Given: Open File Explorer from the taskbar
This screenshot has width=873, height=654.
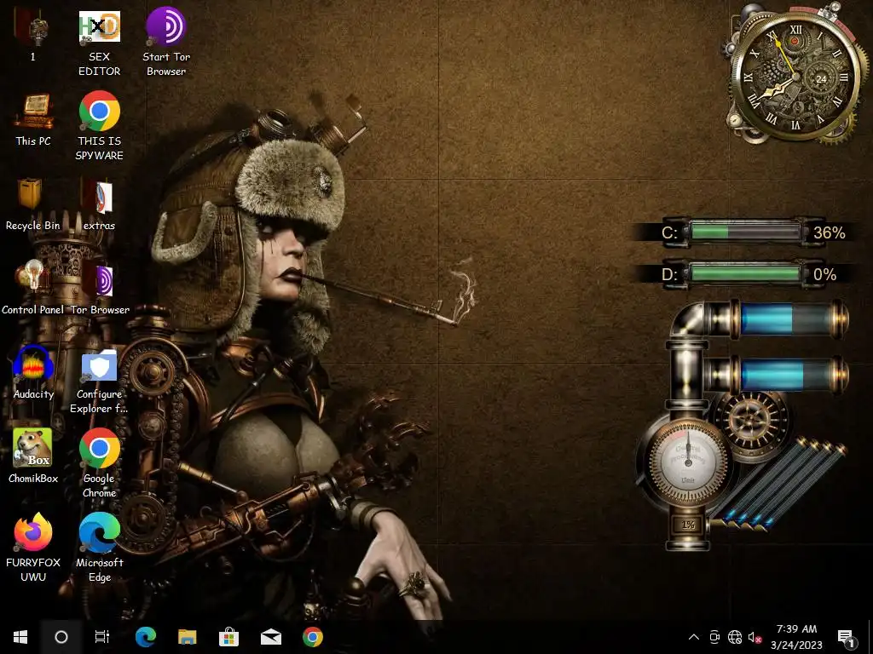Looking at the screenshot, I should (x=187, y=637).
